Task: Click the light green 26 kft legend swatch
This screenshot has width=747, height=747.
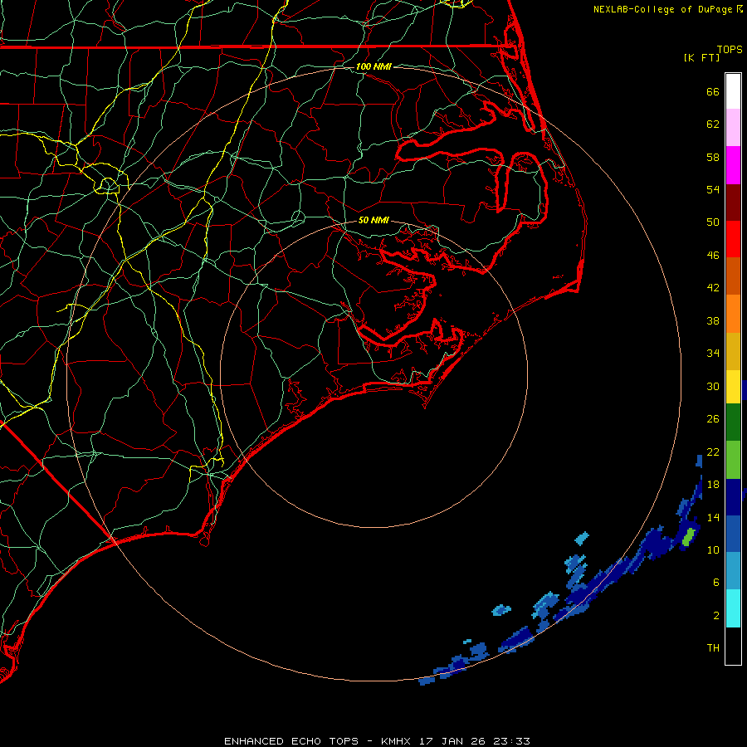Action: (733, 460)
